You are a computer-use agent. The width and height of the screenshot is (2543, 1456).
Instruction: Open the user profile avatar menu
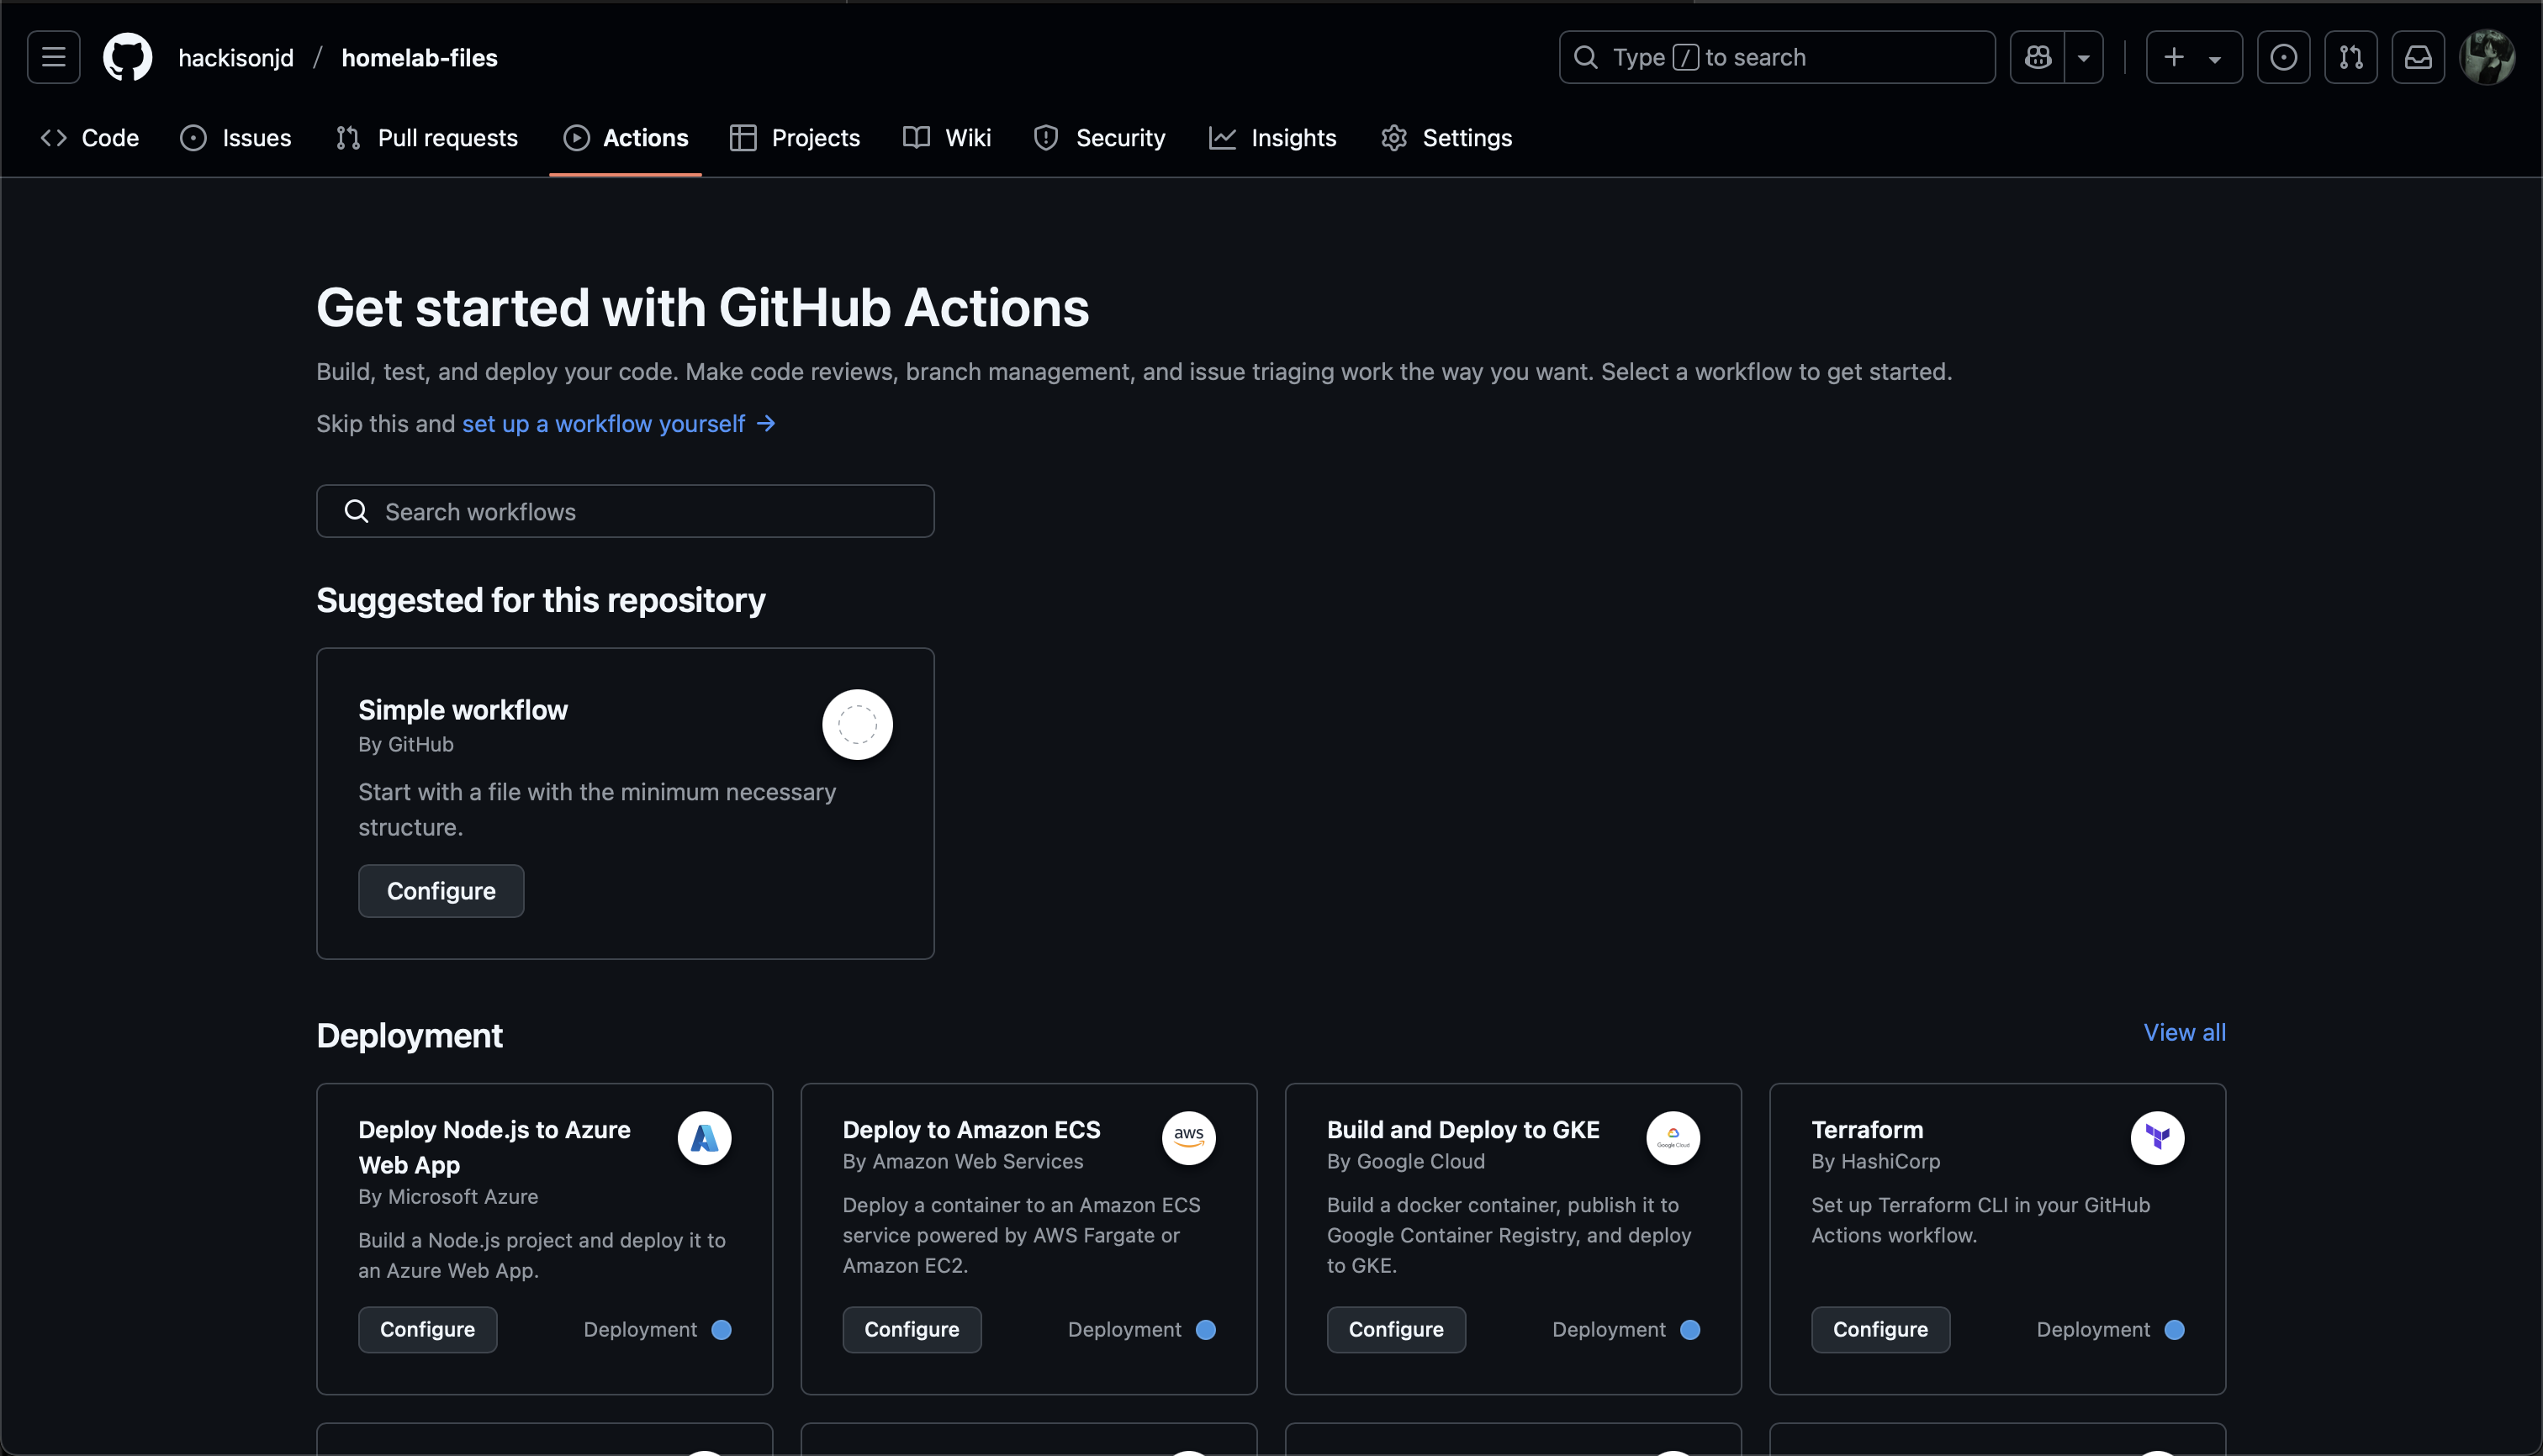[2487, 57]
